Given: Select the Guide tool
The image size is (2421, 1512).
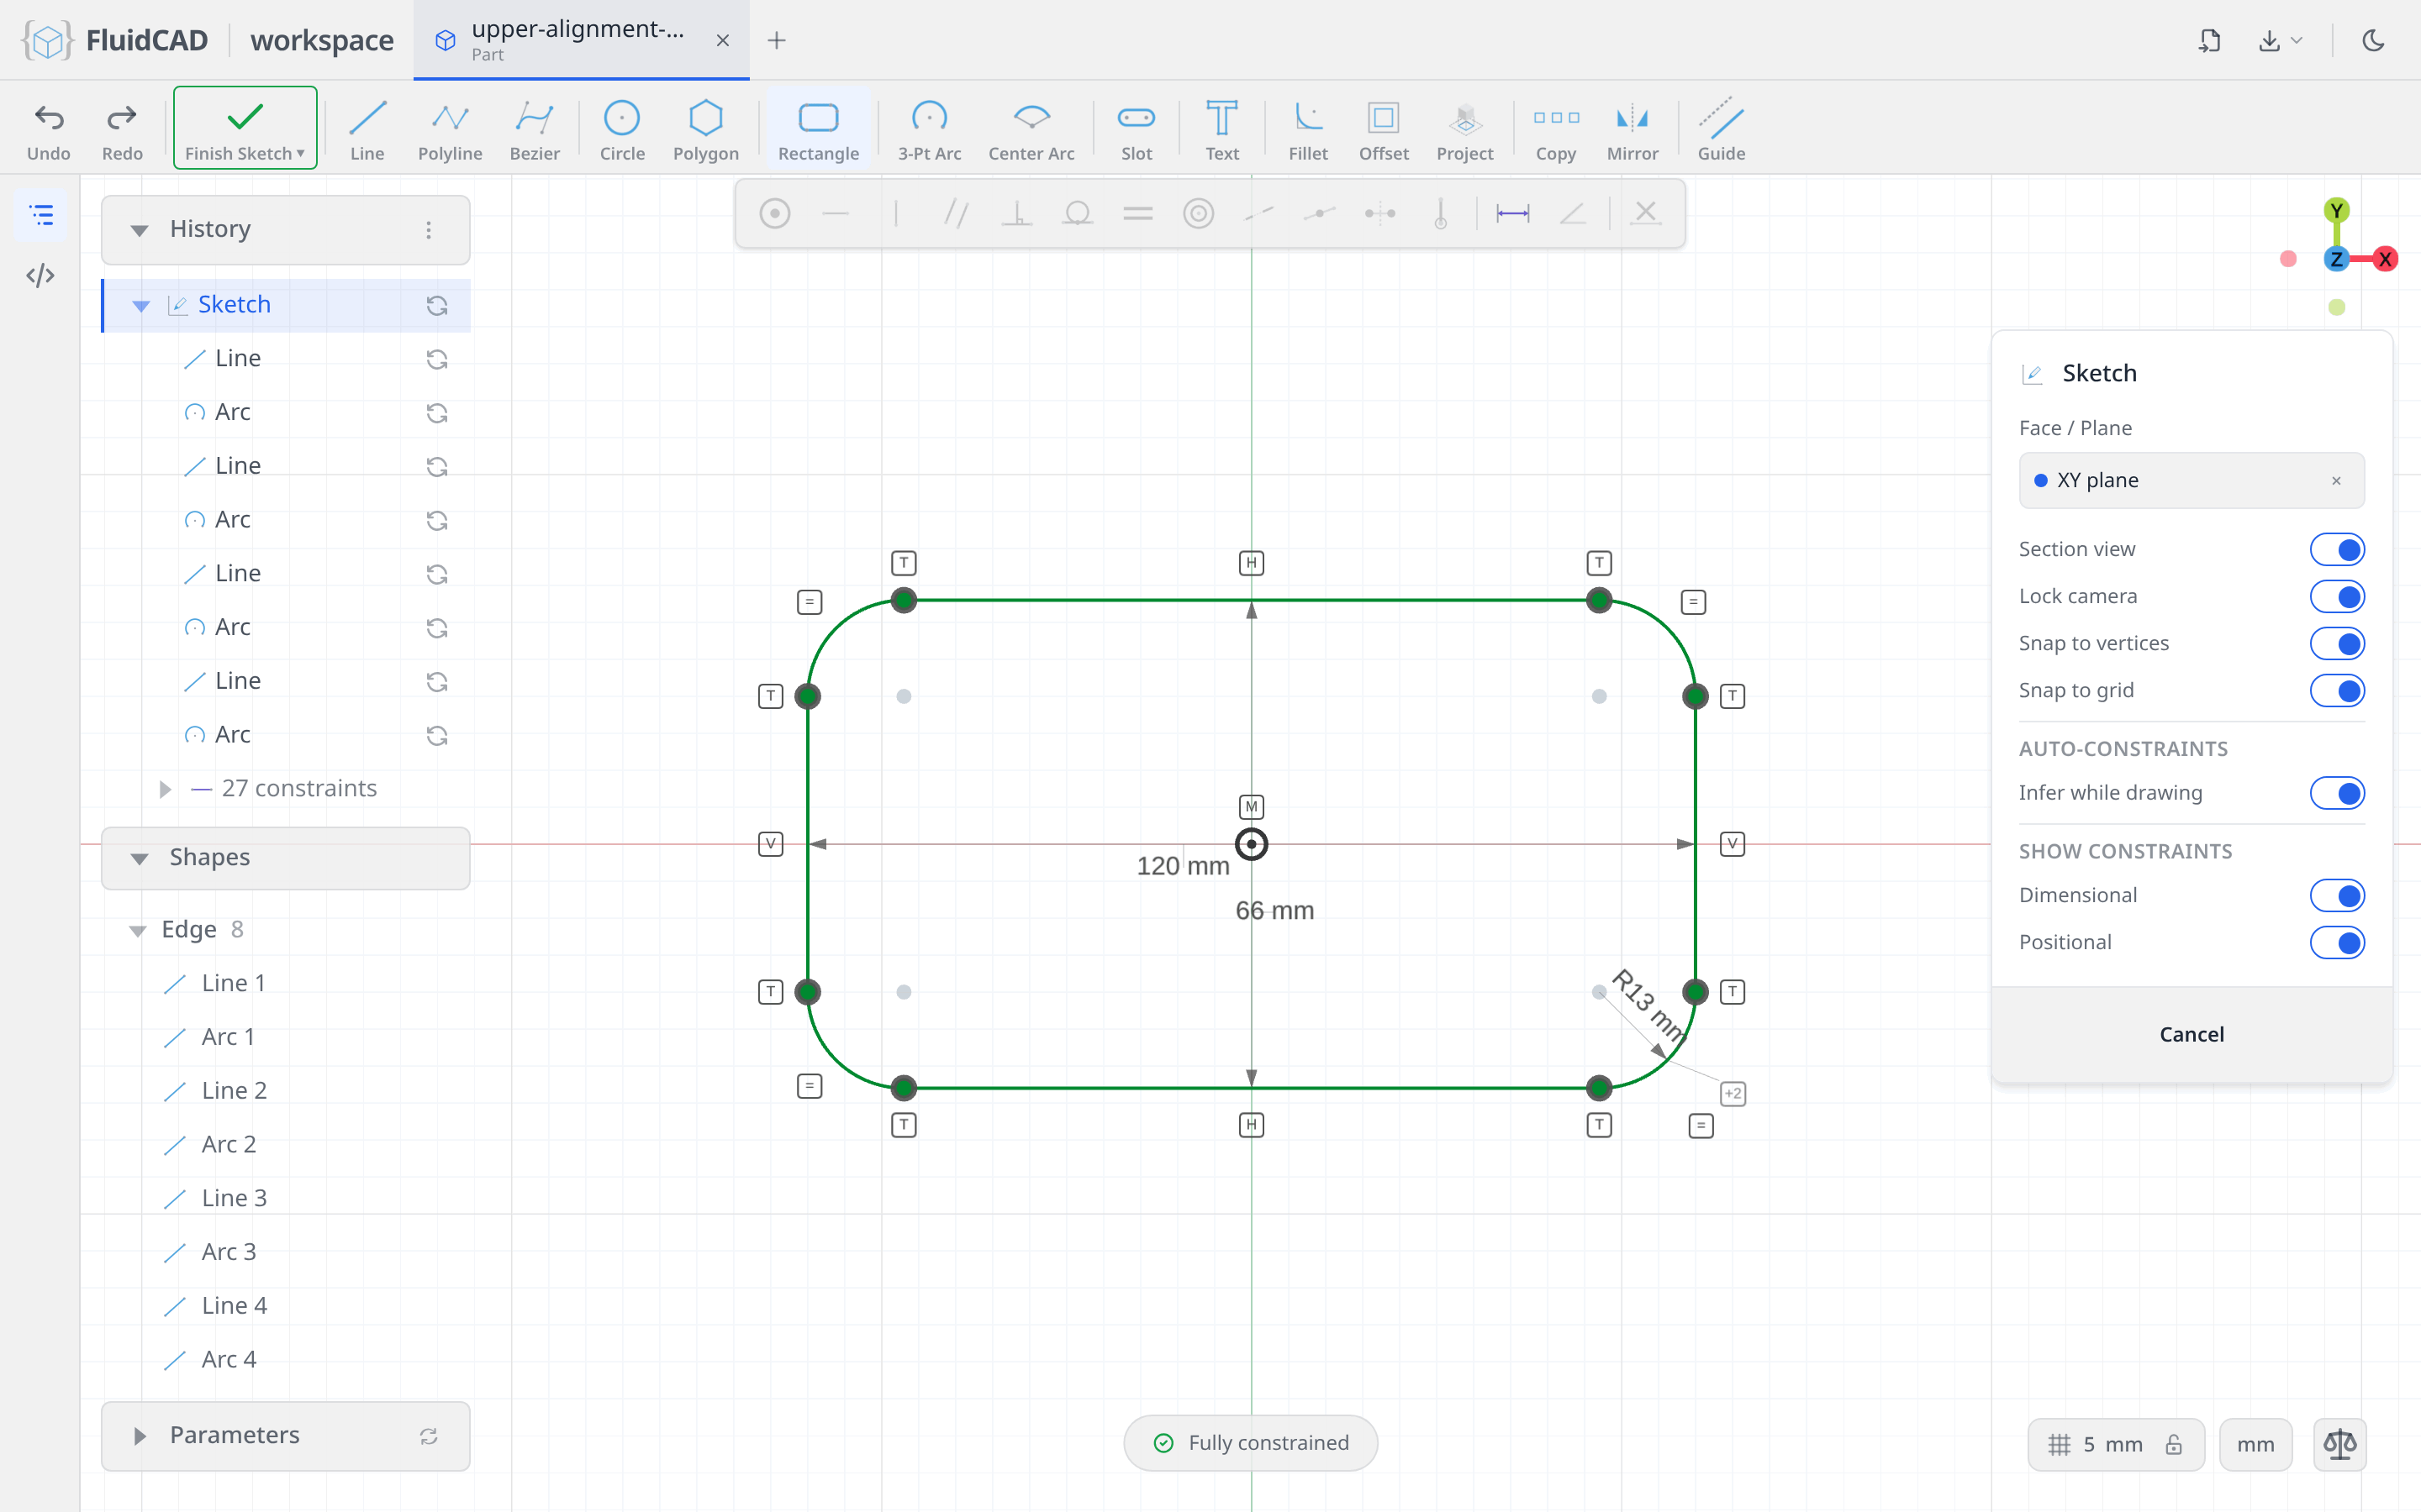Looking at the screenshot, I should [x=1721, y=129].
